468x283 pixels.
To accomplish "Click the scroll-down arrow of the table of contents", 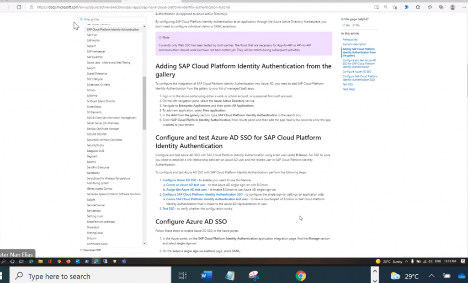I will (x=144, y=243).
